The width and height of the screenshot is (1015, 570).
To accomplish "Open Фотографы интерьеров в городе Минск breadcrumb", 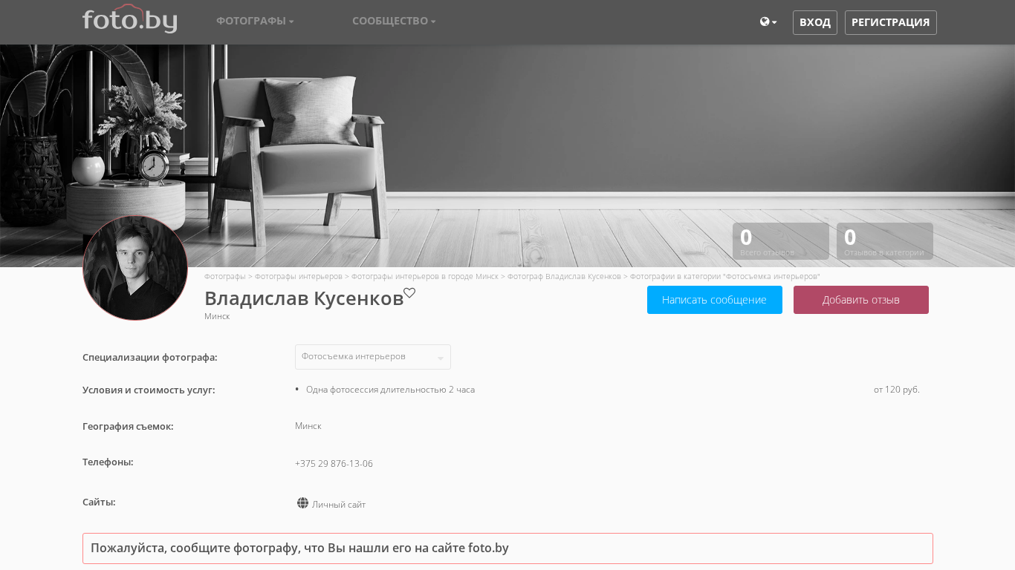I will pos(424,276).
